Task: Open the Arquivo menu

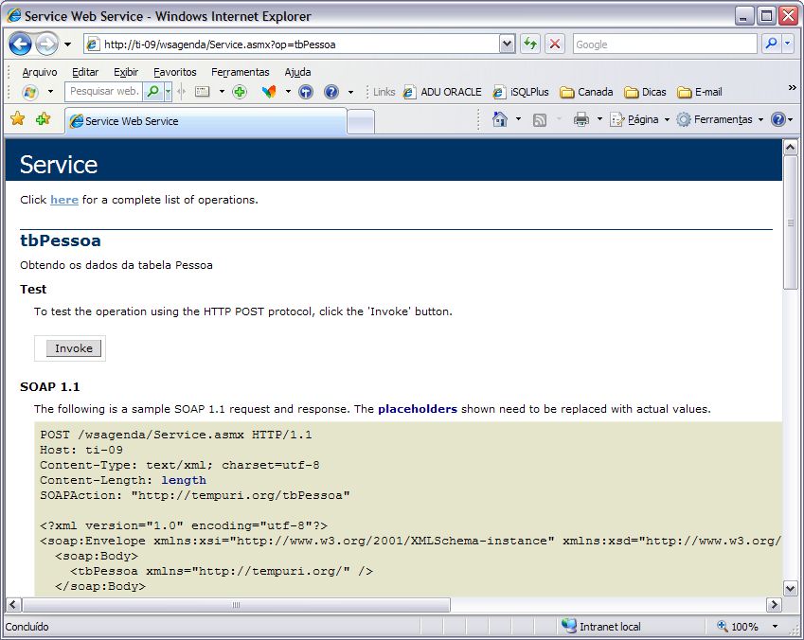Action: tap(39, 72)
